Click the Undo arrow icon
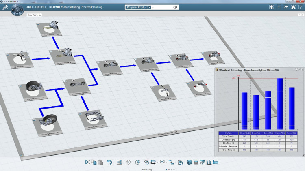305x171 pixels. (109, 162)
